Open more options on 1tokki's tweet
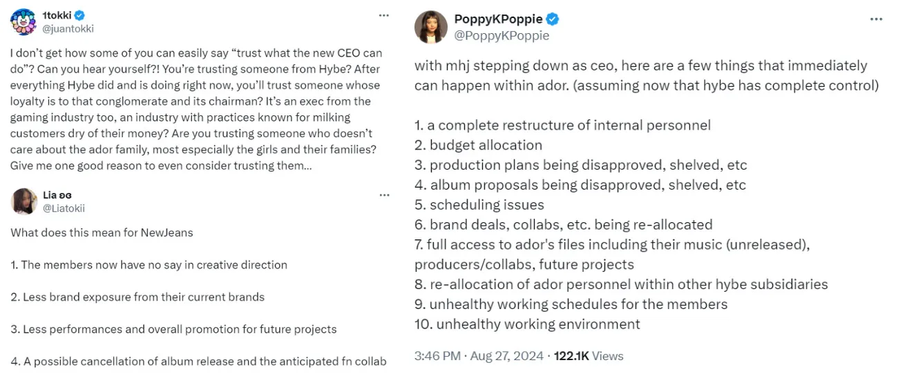 (384, 15)
